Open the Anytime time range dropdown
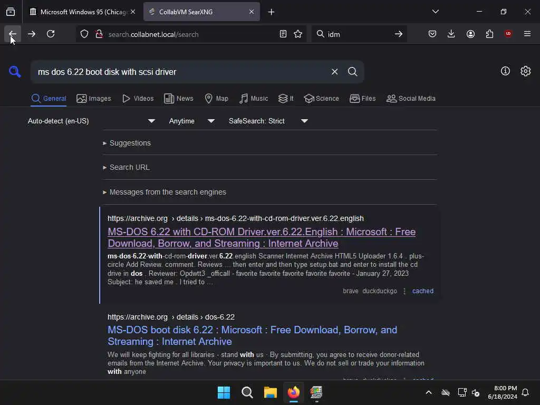This screenshot has width=540, height=405. tap(191, 121)
